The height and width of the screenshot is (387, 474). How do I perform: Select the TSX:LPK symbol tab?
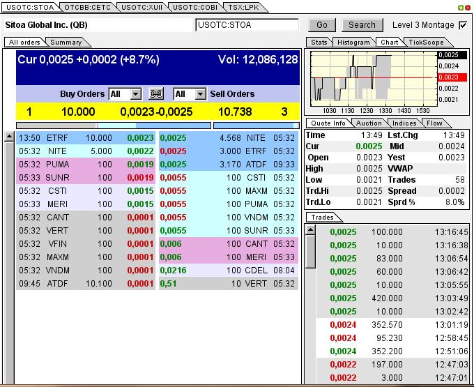[242, 7]
